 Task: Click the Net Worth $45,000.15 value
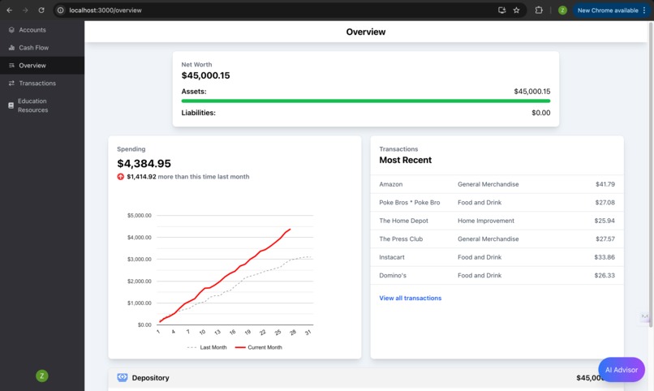click(x=205, y=75)
